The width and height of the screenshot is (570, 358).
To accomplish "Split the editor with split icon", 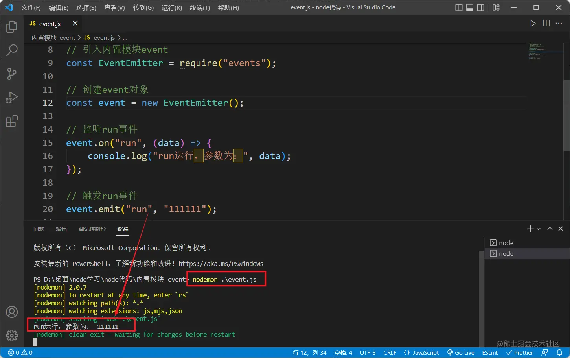I will (546, 23).
